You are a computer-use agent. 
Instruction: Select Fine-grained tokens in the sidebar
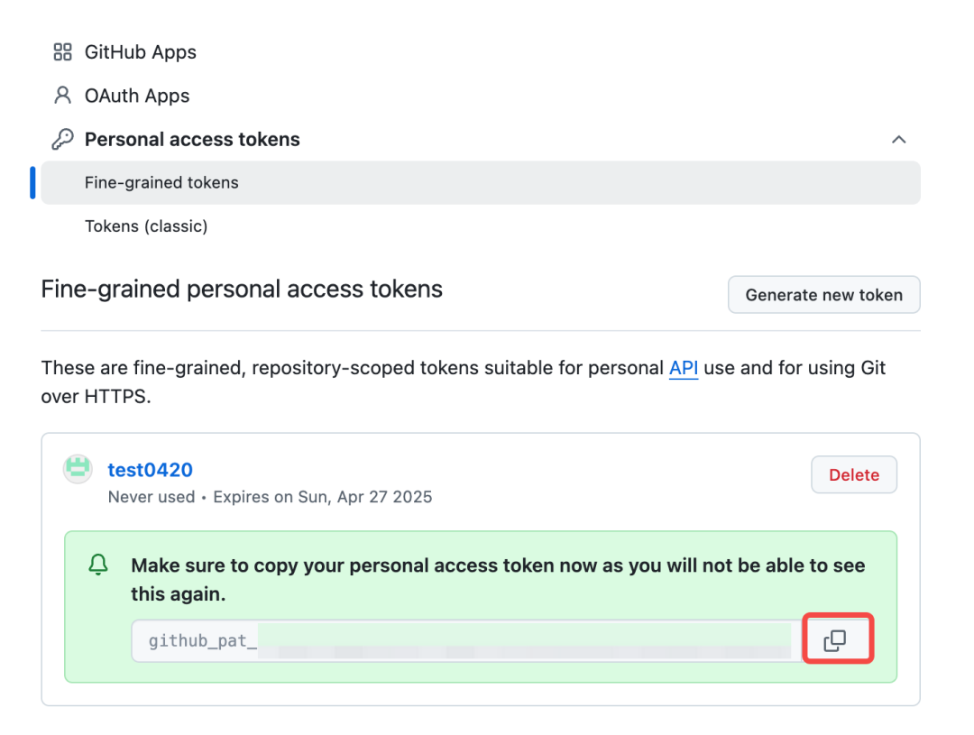161,182
